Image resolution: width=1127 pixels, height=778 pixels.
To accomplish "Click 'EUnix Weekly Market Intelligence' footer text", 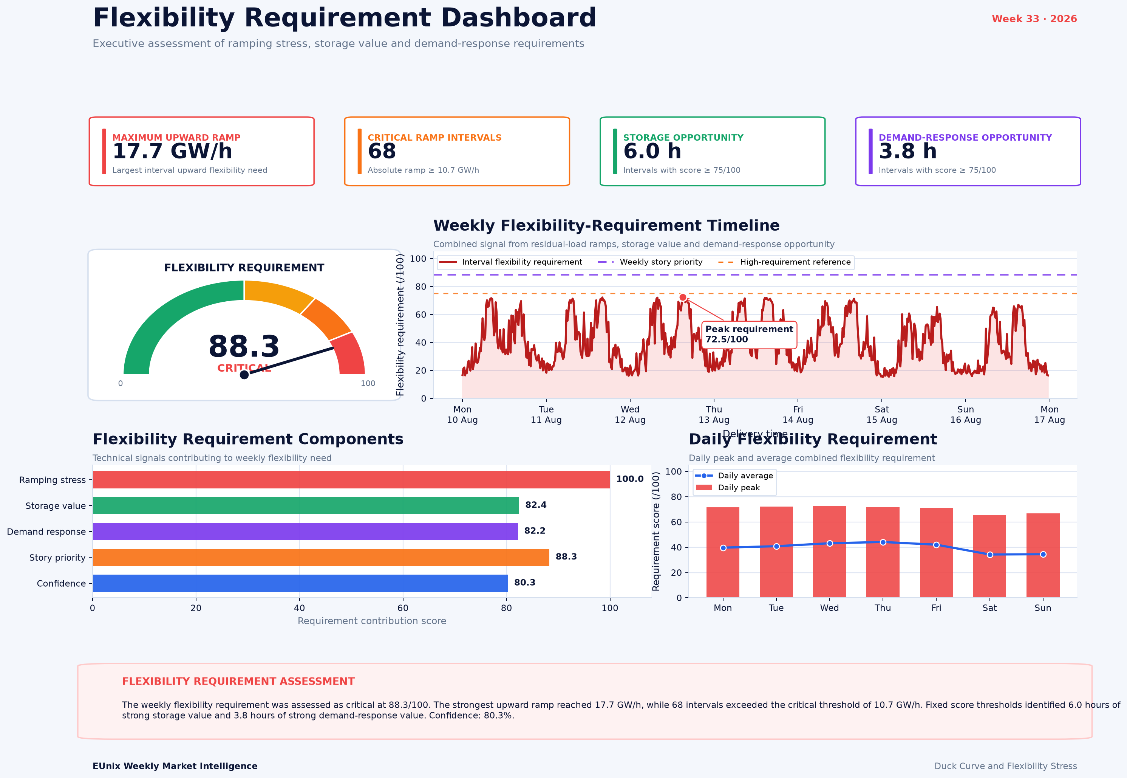I will pyautogui.click(x=175, y=766).
